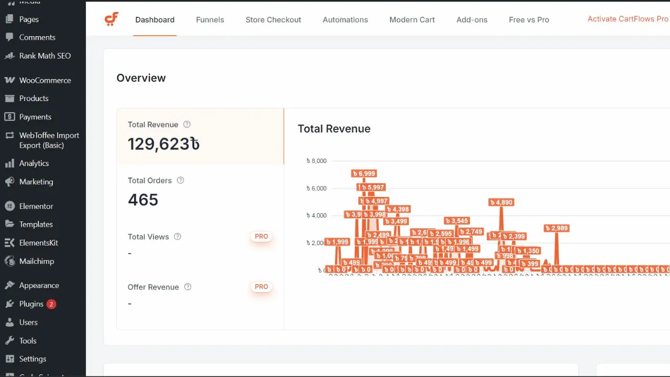Click the Total Views help icon

[x=177, y=237]
